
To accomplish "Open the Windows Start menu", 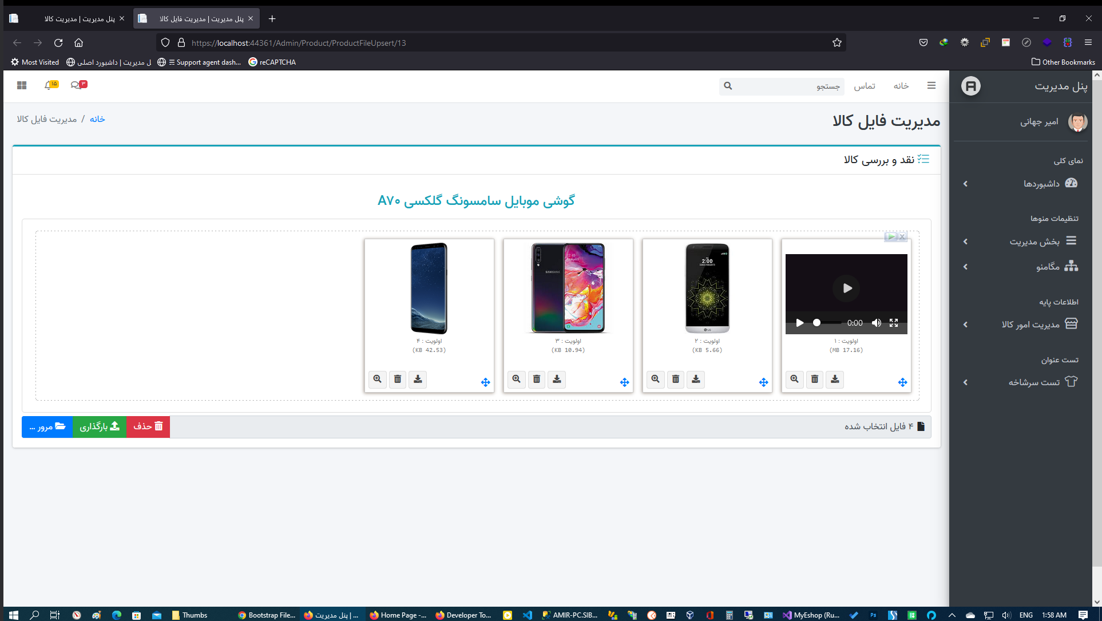I will (14, 615).
